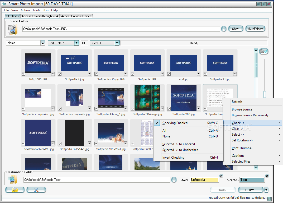Select the Softpedia 3D-image.jpg thumbnail

[x=147, y=98]
